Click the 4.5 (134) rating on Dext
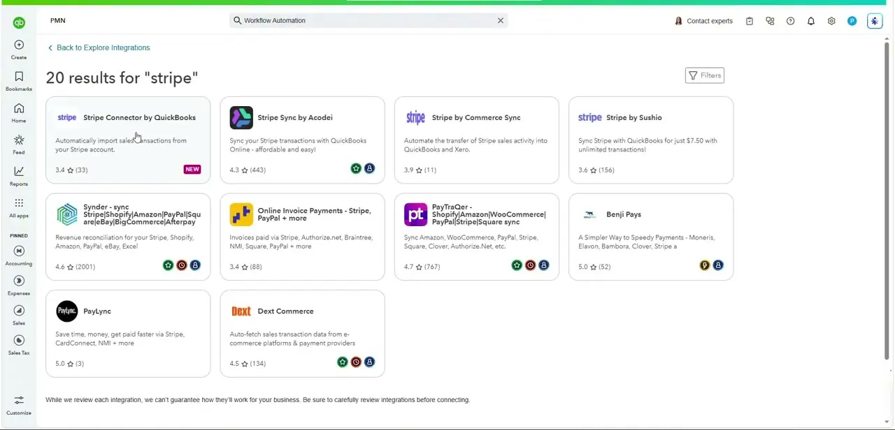Viewport: 895px width, 430px height. pyautogui.click(x=248, y=363)
